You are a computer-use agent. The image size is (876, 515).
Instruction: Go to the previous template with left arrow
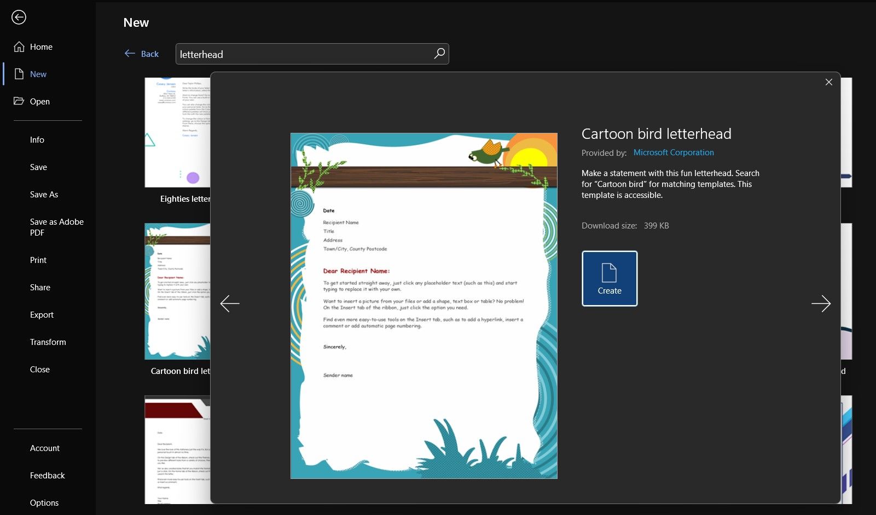(x=230, y=303)
